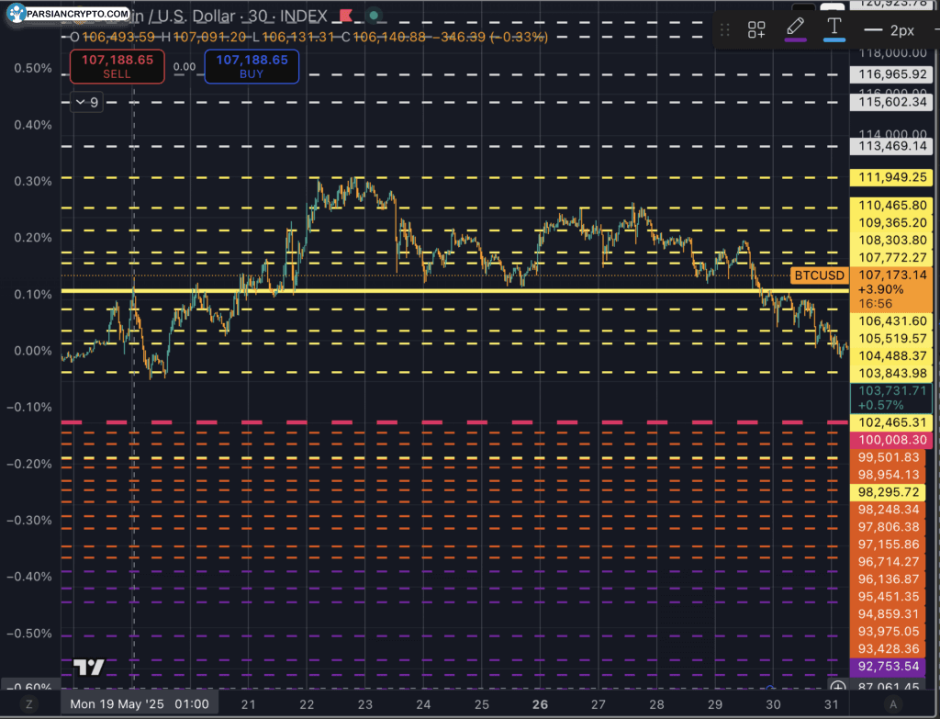The width and height of the screenshot is (940, 719).
Task: Click the 30 interval in the title
Action: (x=258, y=17)
